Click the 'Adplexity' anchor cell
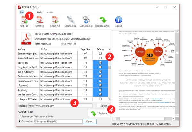192x132 pixels. click(x=28, y=90)
